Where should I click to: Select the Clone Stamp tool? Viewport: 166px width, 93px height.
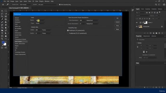[6, 22]
